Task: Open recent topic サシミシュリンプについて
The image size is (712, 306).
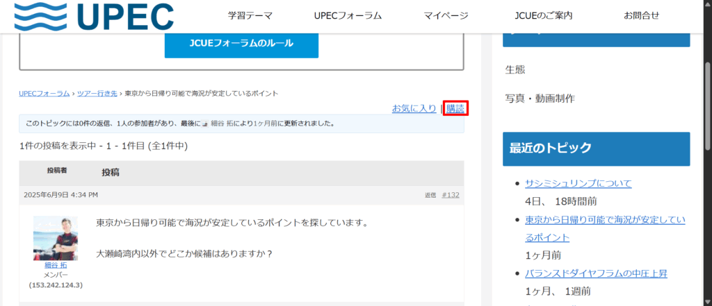Action: 578,183
